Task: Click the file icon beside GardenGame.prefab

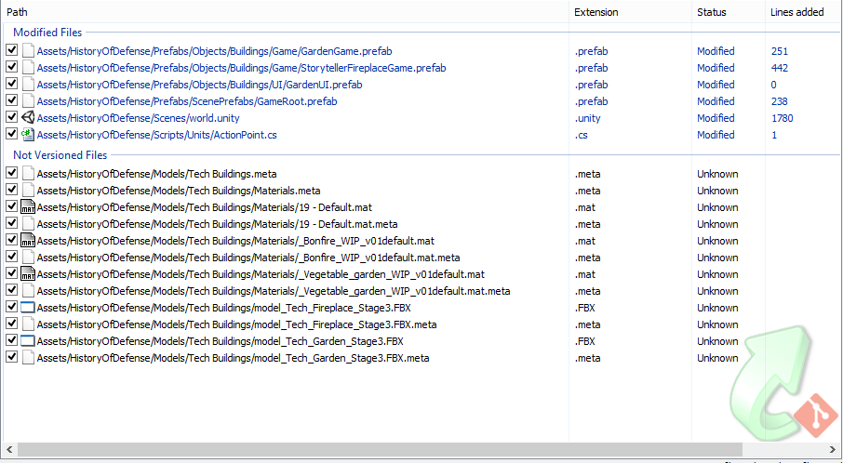Action: click(x=28, y=51)
